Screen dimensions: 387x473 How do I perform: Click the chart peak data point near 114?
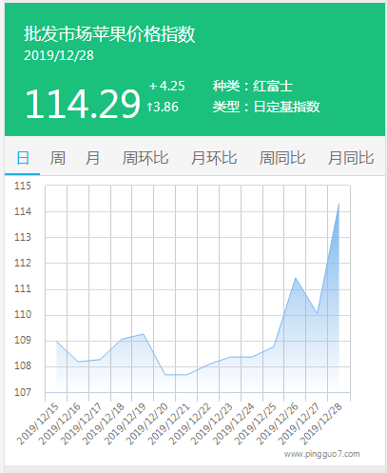point(339,205)
